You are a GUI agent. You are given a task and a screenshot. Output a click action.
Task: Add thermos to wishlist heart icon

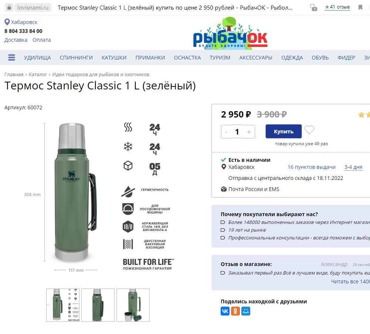click(309, 130)
